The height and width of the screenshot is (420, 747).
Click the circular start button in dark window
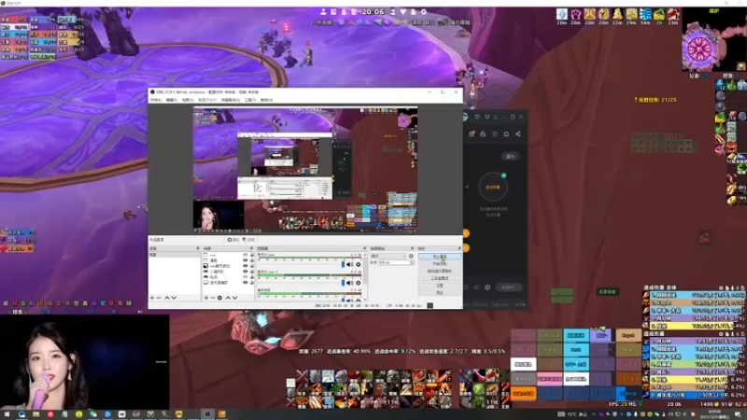tap(493, 188)
